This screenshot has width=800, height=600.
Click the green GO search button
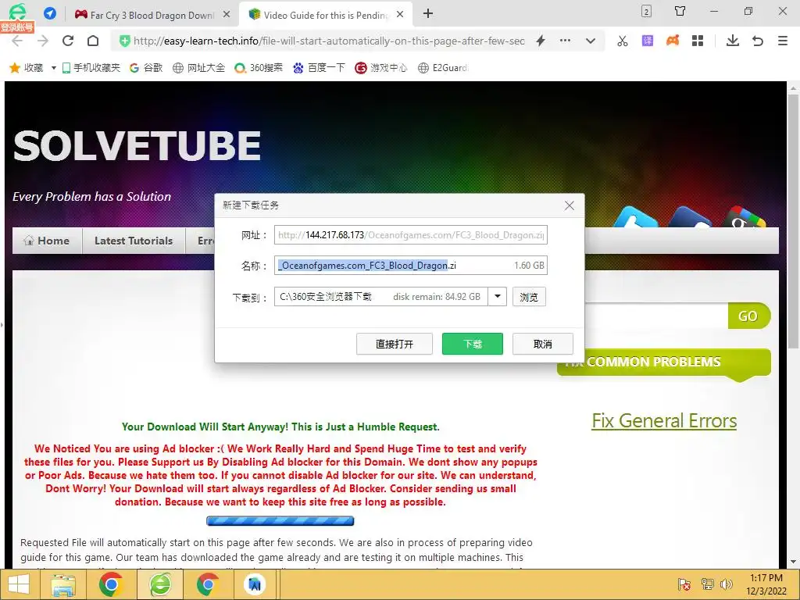click(748, 316)
